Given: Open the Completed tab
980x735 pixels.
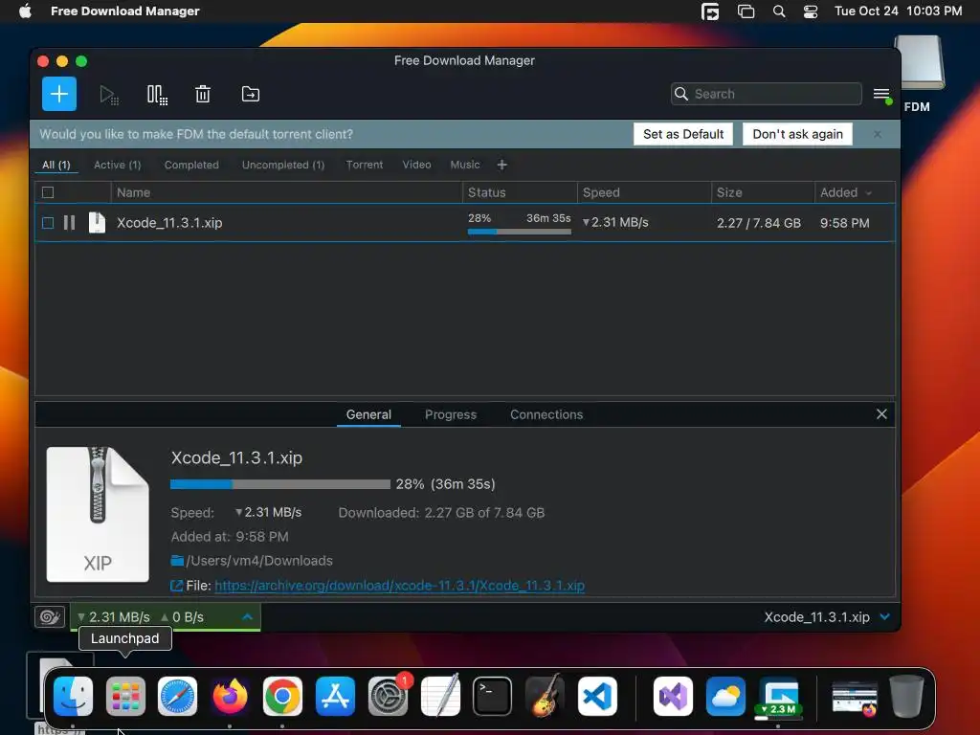Looking at the screenshot, I should pyautogui.click(x=191, y=165).
